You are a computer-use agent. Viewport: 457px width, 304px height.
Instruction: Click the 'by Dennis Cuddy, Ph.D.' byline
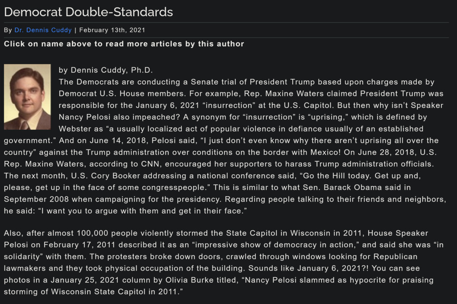(x=105, y=70)
